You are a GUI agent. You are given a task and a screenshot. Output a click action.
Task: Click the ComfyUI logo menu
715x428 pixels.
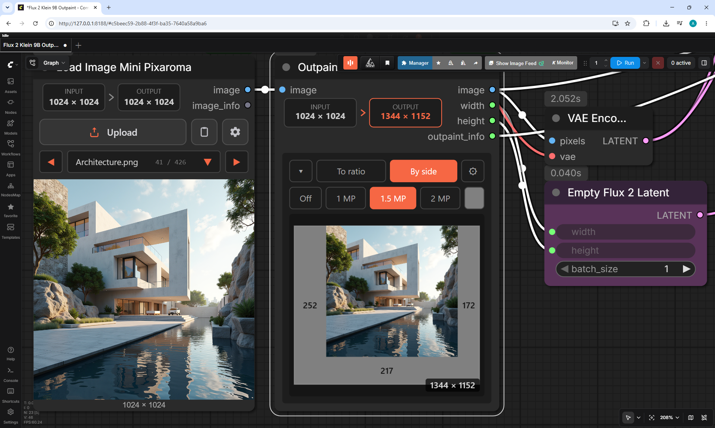[x=10, y=65]
